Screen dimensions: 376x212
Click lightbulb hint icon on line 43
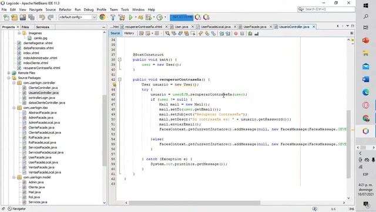pyautogui.click(x=115, y=85)
